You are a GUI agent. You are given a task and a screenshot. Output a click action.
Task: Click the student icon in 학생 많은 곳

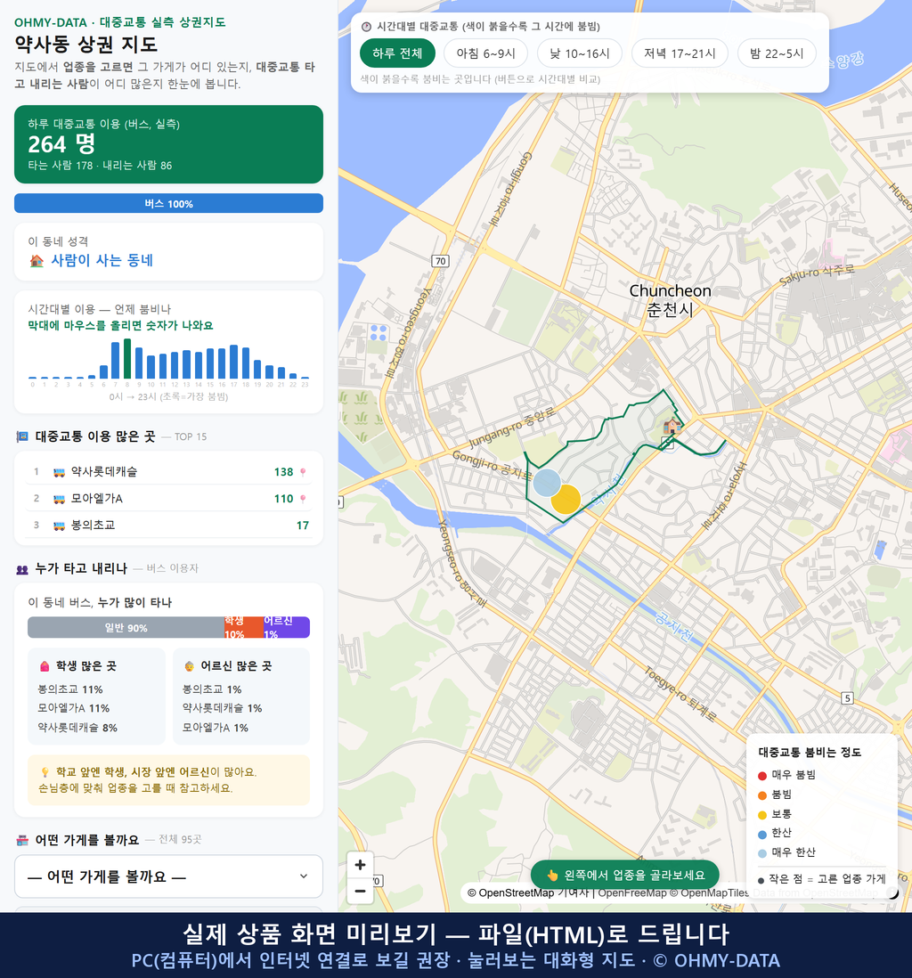click(45, 667)
